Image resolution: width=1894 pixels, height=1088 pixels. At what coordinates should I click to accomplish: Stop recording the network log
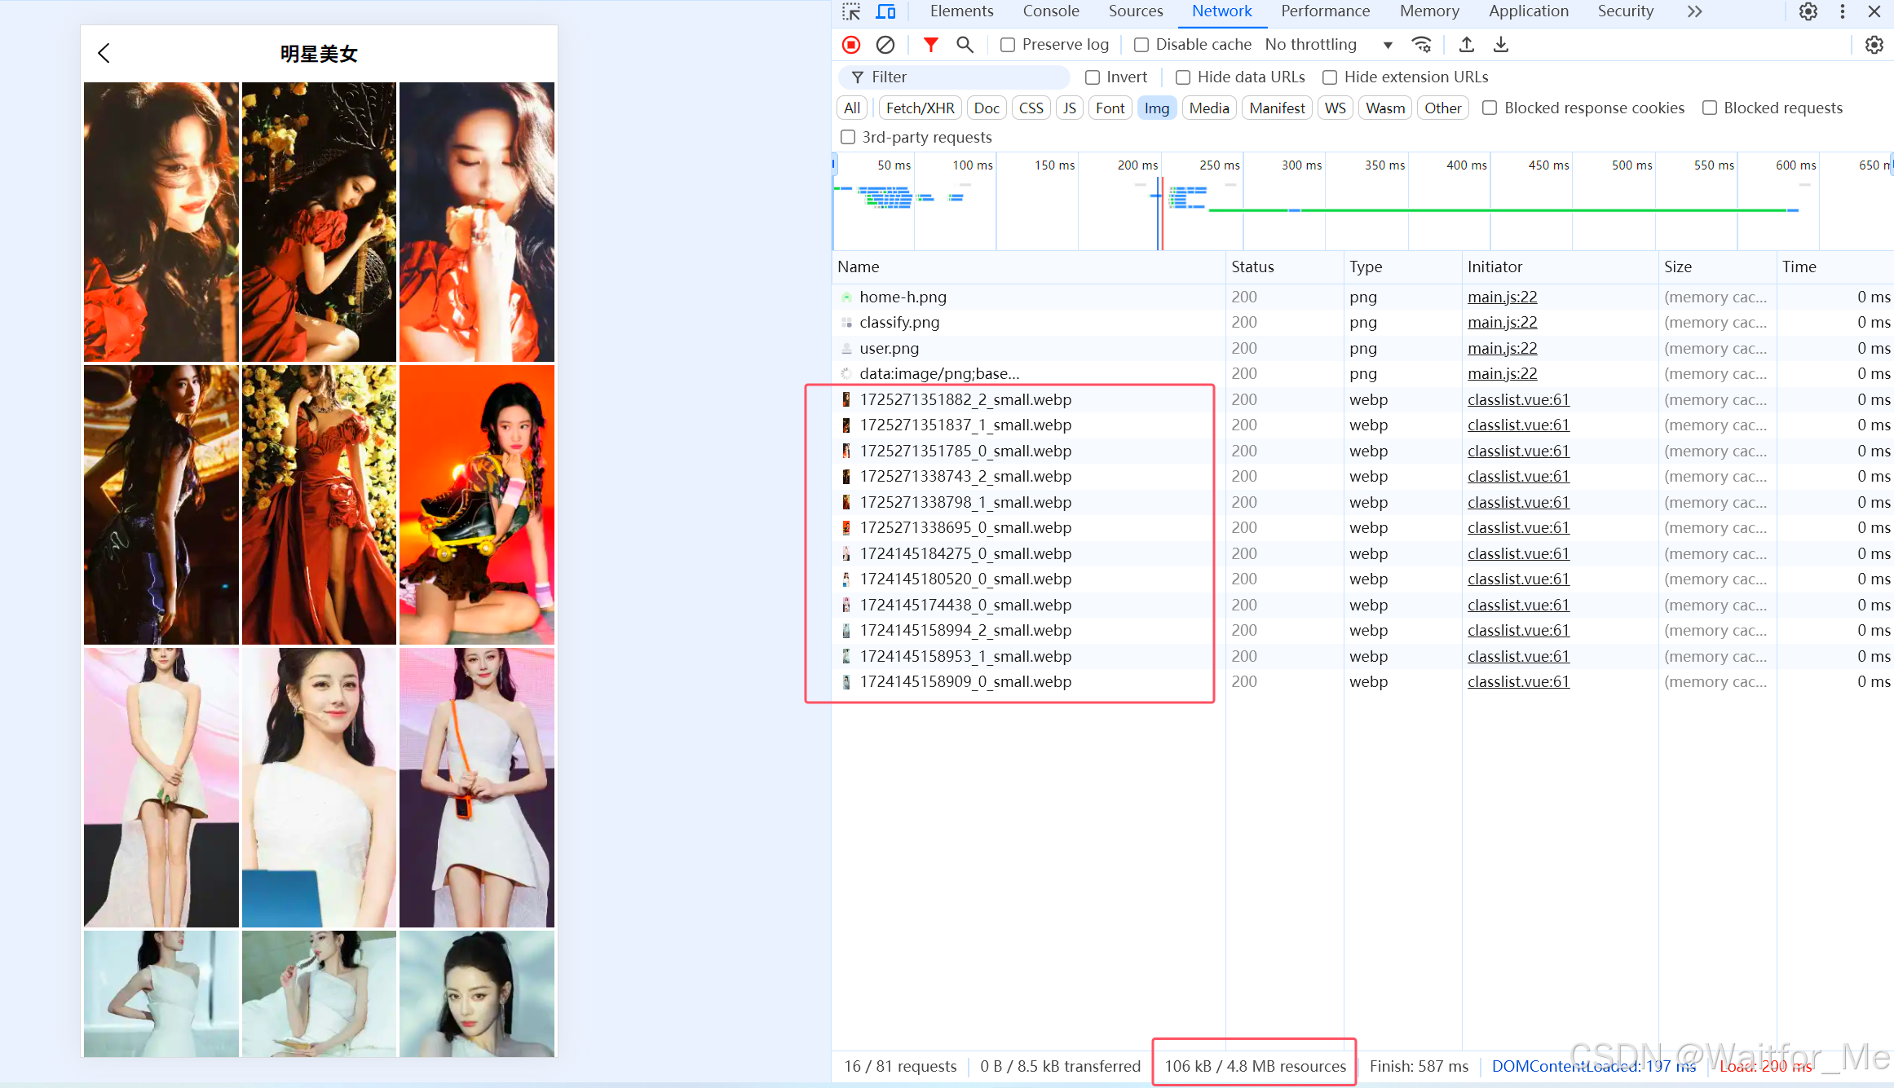click(851, 45)
